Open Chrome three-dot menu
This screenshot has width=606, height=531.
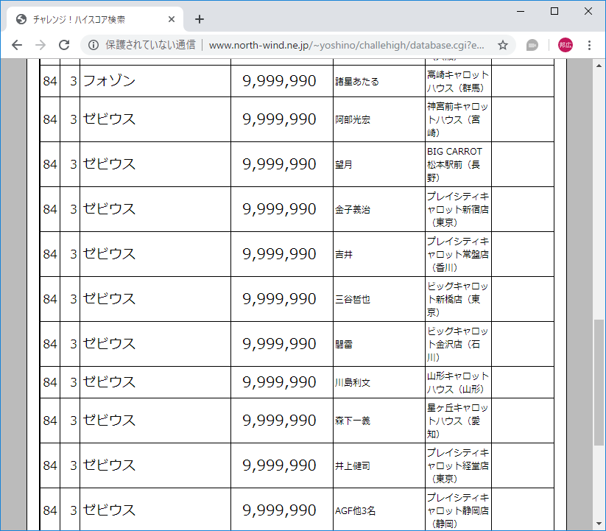pyautogui.click(x=589, y=45)
